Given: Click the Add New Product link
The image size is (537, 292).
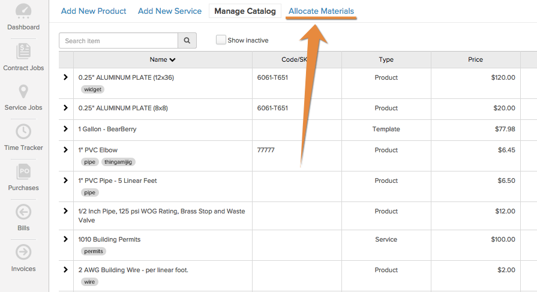Looking at the screenshot, I should [x=94, y=11].
